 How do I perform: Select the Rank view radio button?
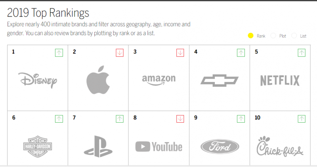250,36
